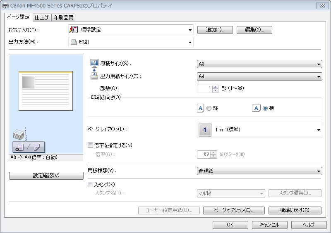Click the 原稿サイズ document size icon
Screen dimensions: 331x233
[x=94, y=63]
